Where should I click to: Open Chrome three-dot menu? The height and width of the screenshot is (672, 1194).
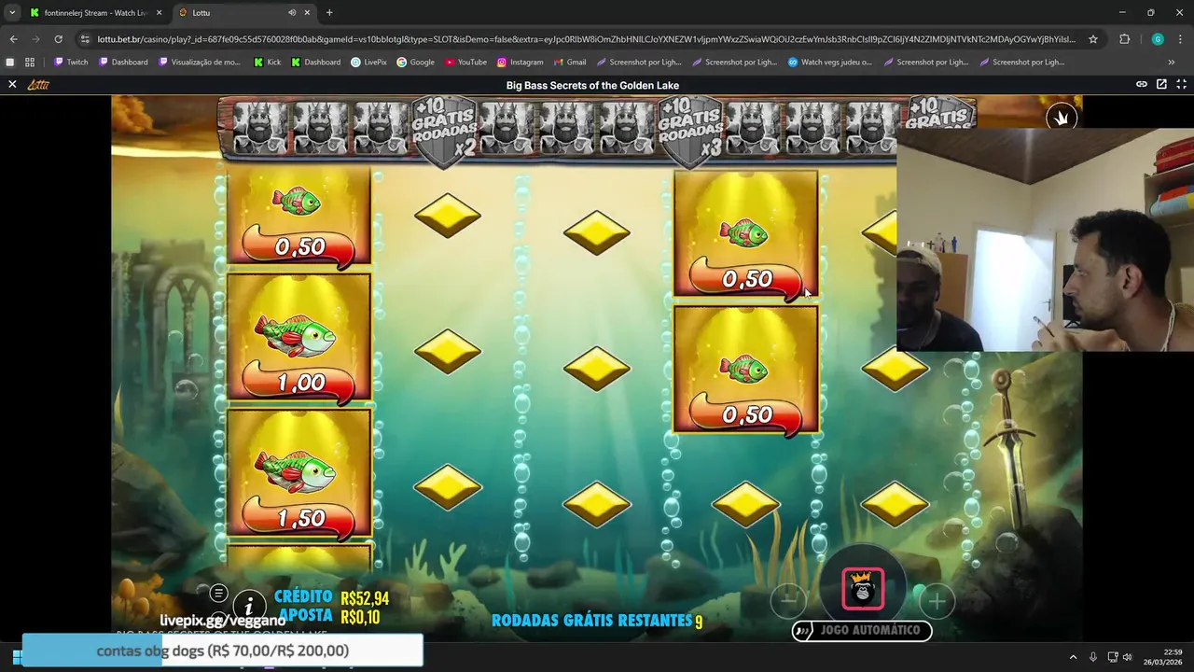tap(1181, 39)
